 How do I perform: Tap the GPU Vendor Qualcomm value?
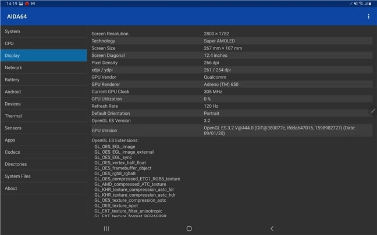pyautogui.click(x=215, y=77)
